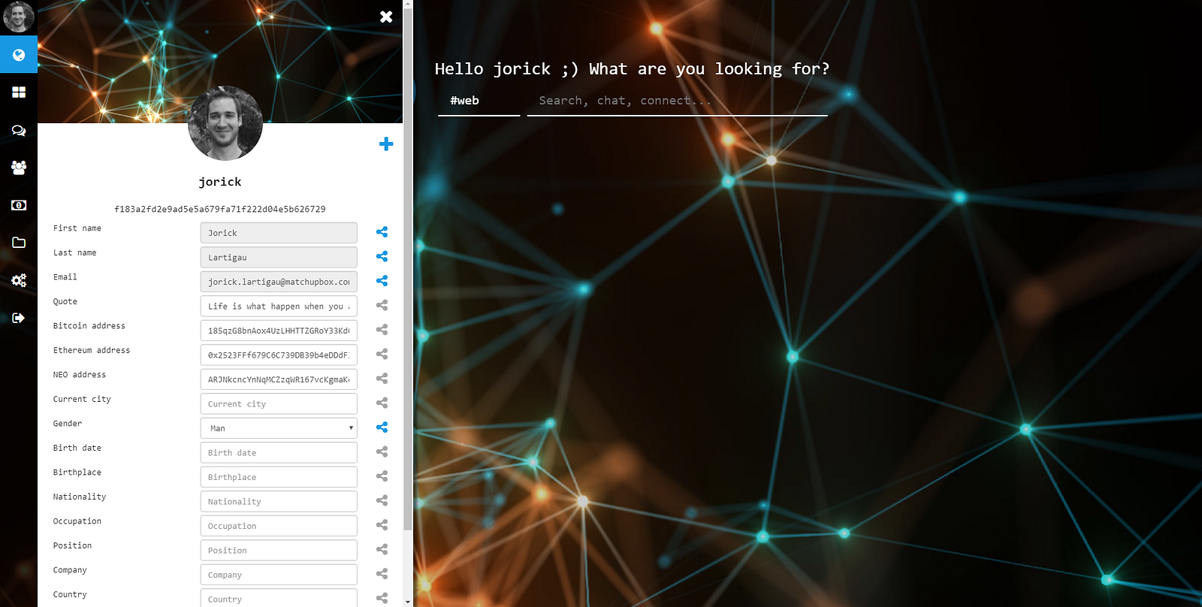Click into the Bitcoin address field
Screen dimensions: 1202x607
(x=279, y=331)
